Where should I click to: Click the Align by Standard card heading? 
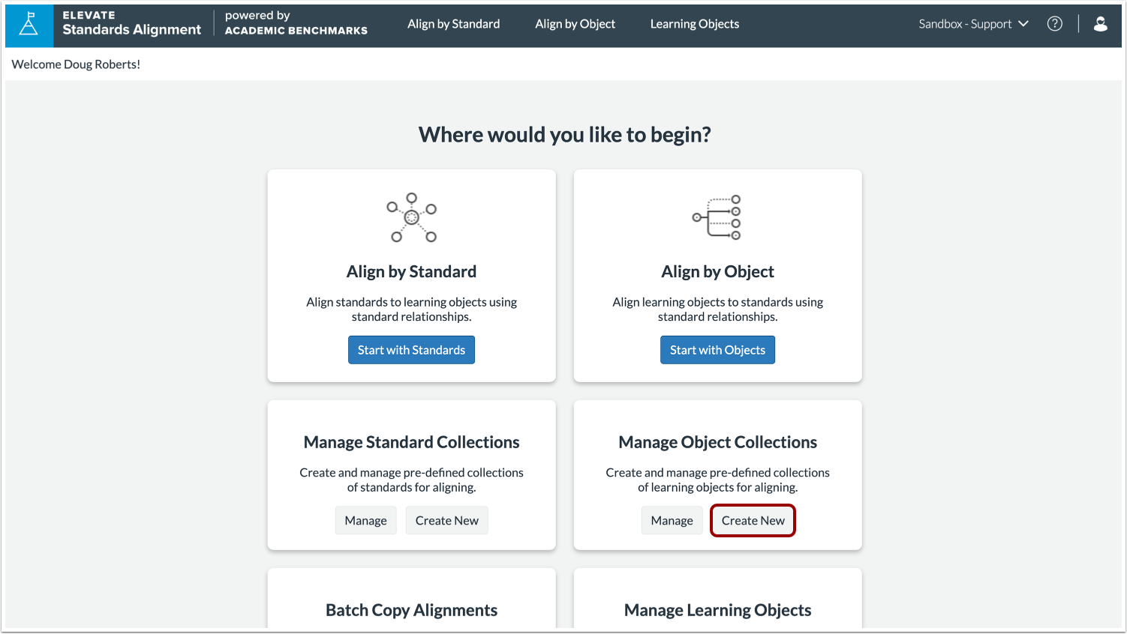coord(411,272)
